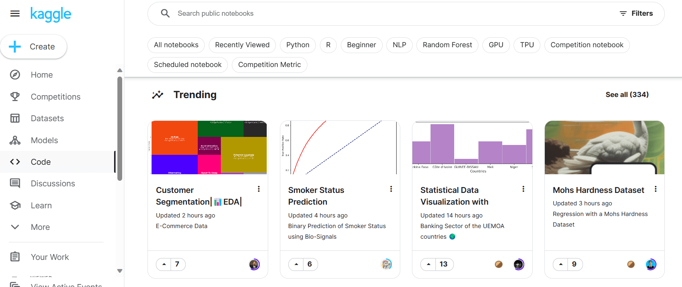Click the Models icon in sidebar
Screen dimensions: 682x287
point(15,140)
